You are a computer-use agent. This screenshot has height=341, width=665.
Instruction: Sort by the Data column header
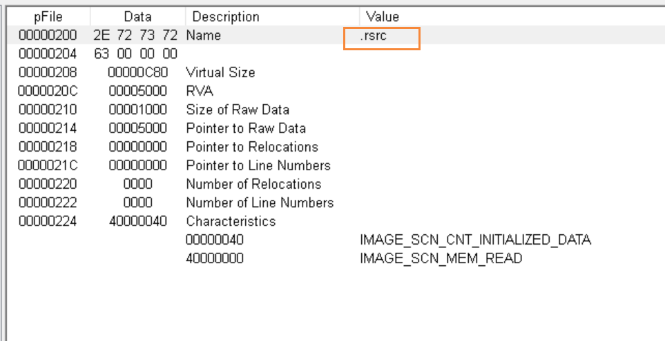point(138,17)
